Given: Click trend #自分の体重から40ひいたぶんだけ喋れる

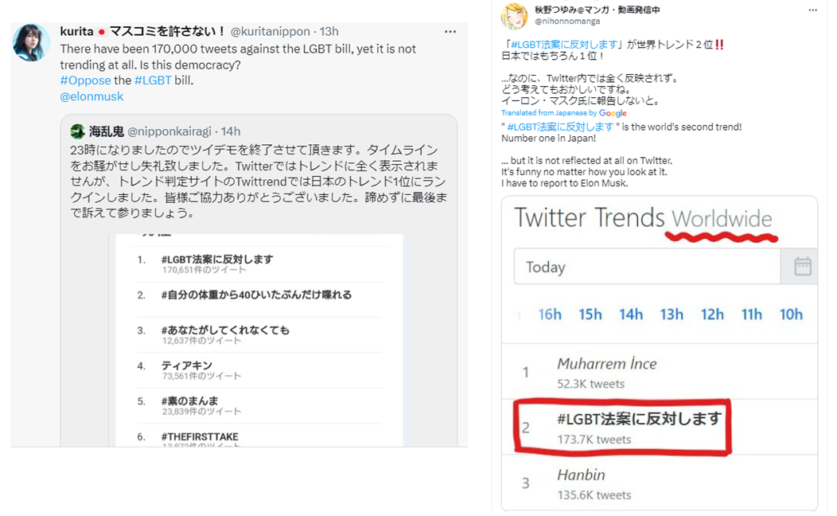Looking at the screenshot, I should click(x=256, y=295).
